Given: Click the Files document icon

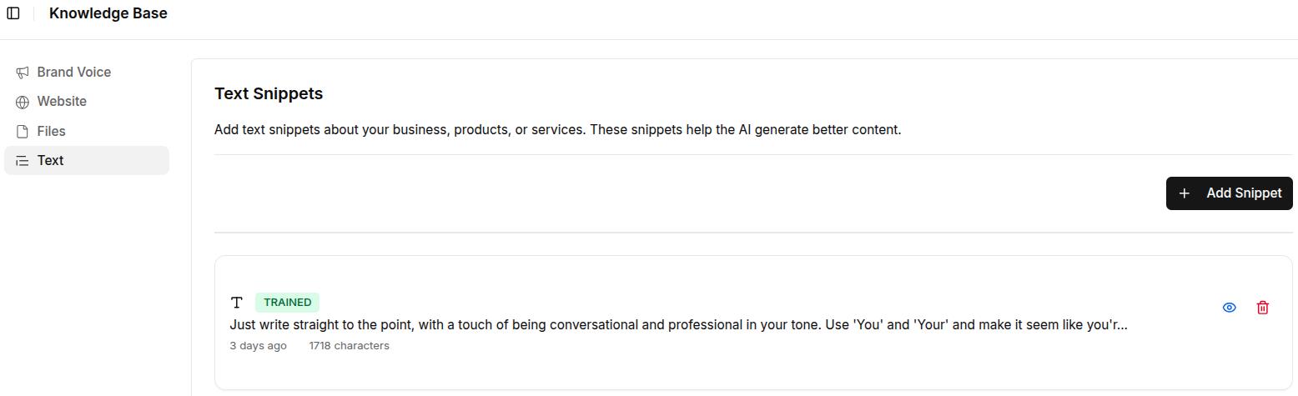Looking at the screenshot, I should (23, 132).
